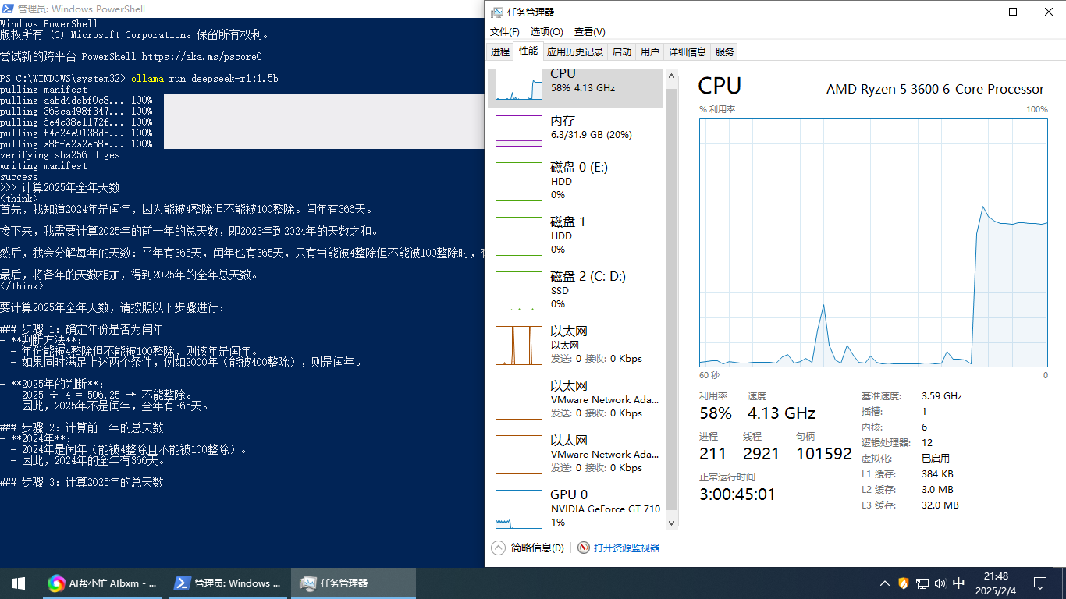Viewport: 1066px width, 599px height.
Task: Show hidden tray icons chevron
Action: click(884, 583)
